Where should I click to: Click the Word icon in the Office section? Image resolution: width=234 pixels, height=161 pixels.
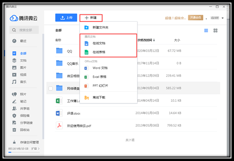tap(86, 68)
